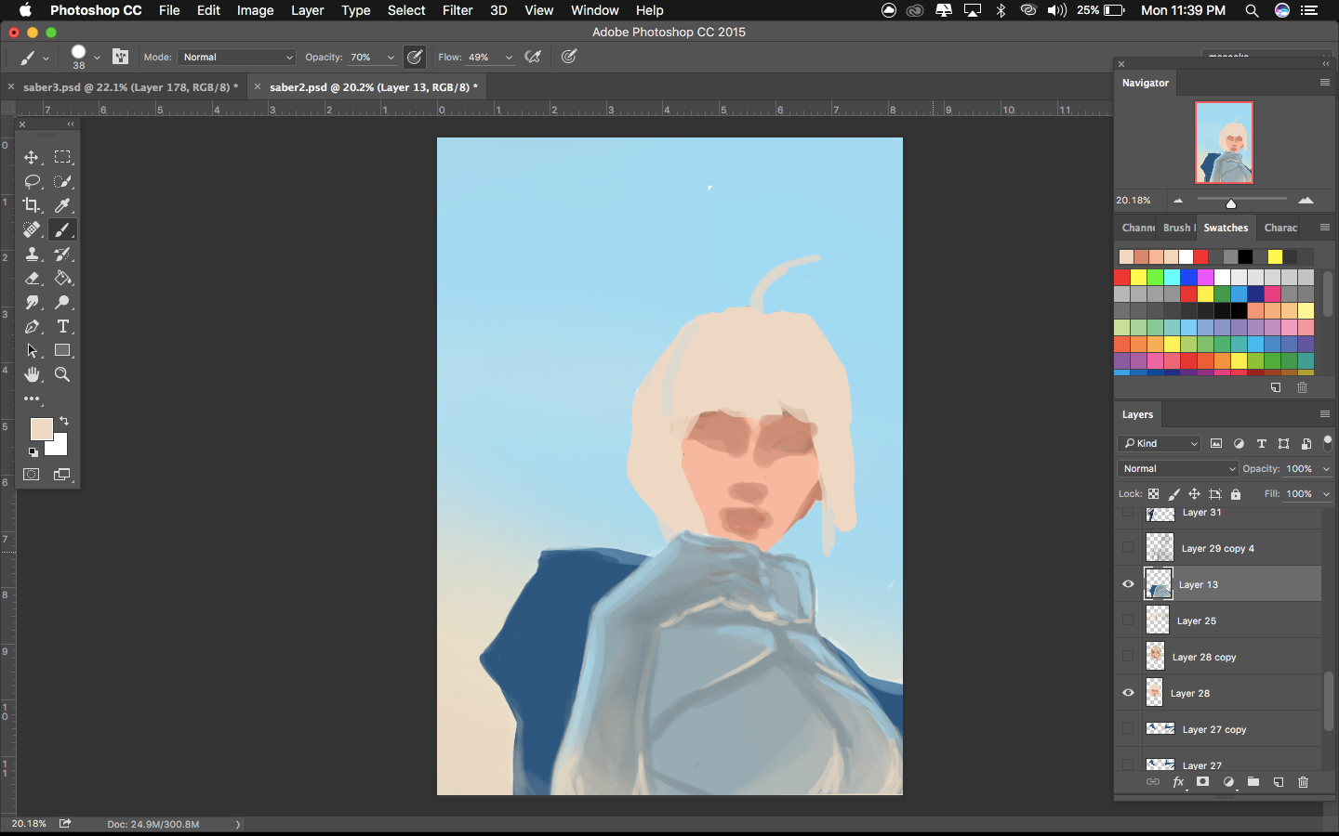Select the Smudge tool
The width and height of the screenshot is (1339, 836).
click(32, 302)
